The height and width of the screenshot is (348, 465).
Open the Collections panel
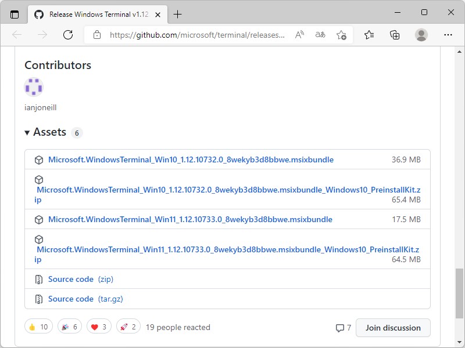pyautogui.click(x=394, y=35)
